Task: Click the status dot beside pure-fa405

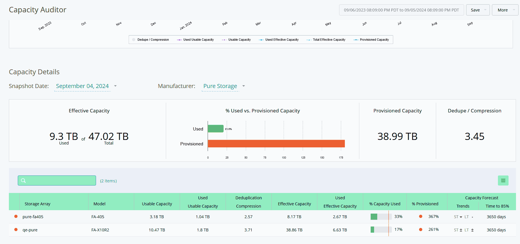Action: [16, 216]
